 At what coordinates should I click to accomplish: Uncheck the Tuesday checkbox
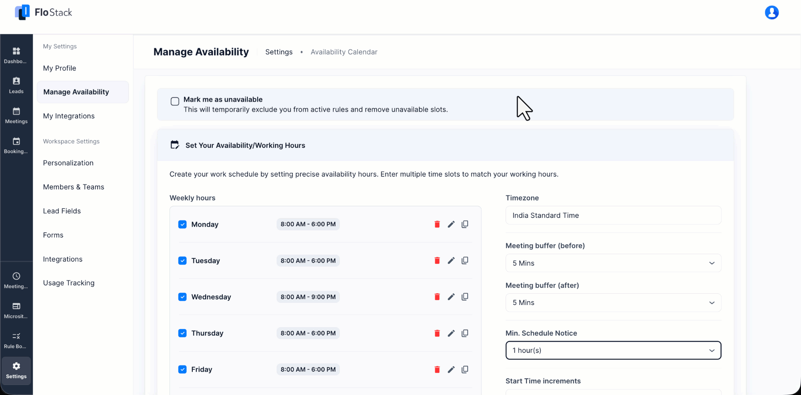point(182,260)
